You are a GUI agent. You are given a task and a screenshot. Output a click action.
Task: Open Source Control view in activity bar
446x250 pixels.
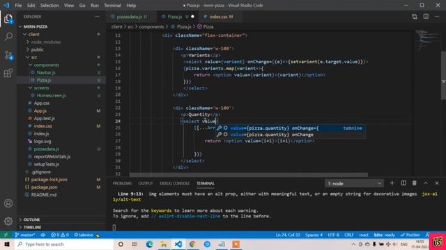point(8,55)
